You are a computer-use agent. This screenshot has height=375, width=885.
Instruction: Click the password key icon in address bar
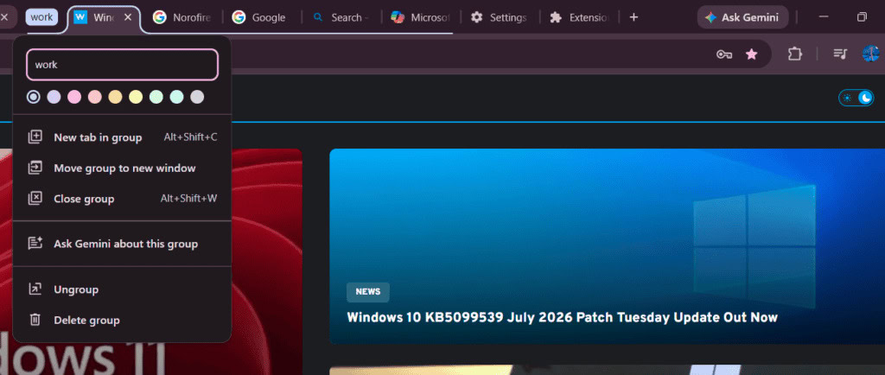724,54
